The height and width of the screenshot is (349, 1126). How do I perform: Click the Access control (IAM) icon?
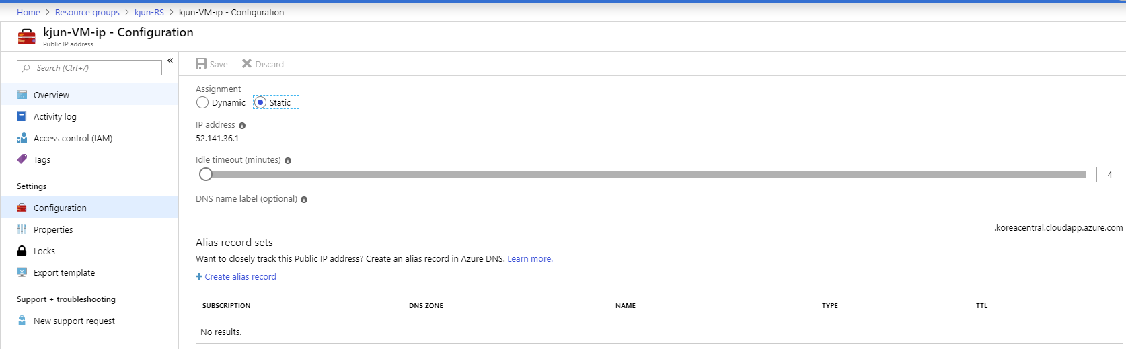click(22, 138)
